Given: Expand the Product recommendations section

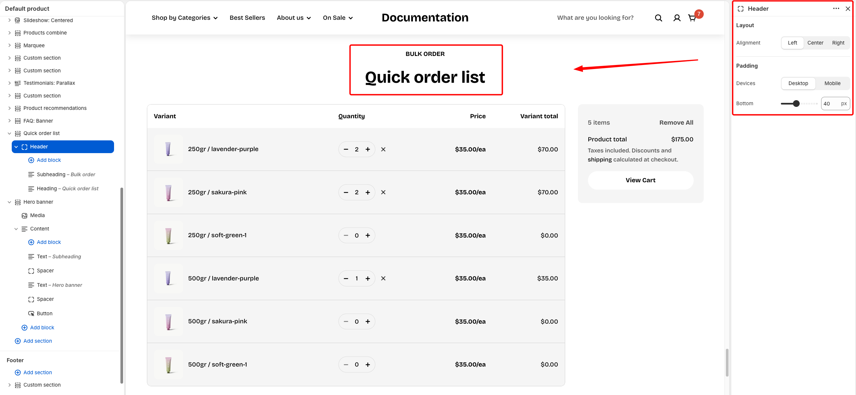Looking at the screenshot, I should tap(9, 108).
